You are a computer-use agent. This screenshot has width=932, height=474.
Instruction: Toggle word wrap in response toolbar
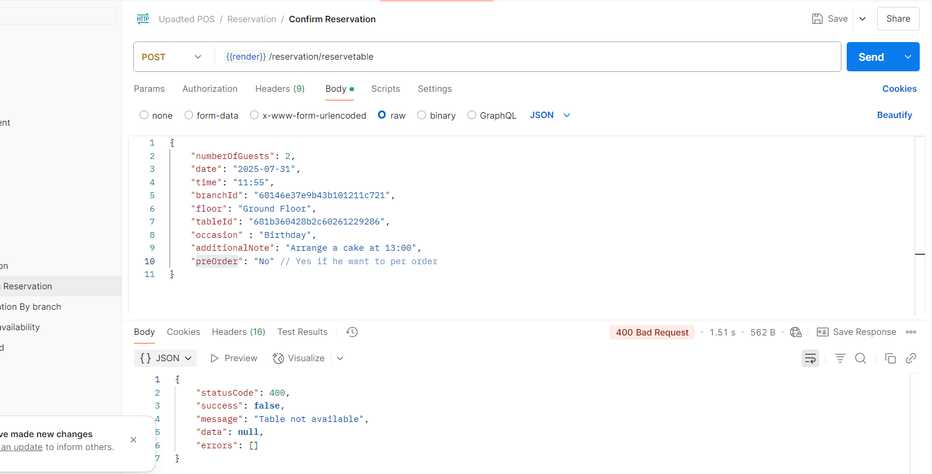pyautogui.click(x=810, y=358)
